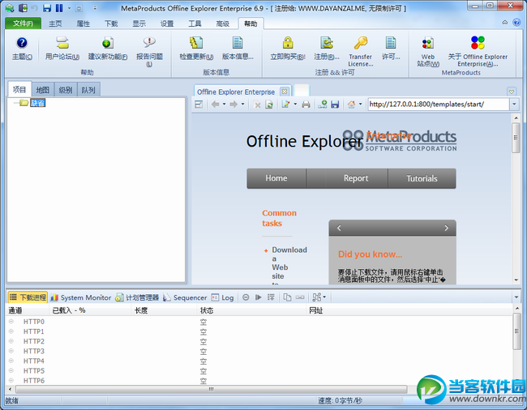This screenshot has height=410, width=527.
Task: Expand the home button dropdown arrow
Action: (x=360, y=105)
